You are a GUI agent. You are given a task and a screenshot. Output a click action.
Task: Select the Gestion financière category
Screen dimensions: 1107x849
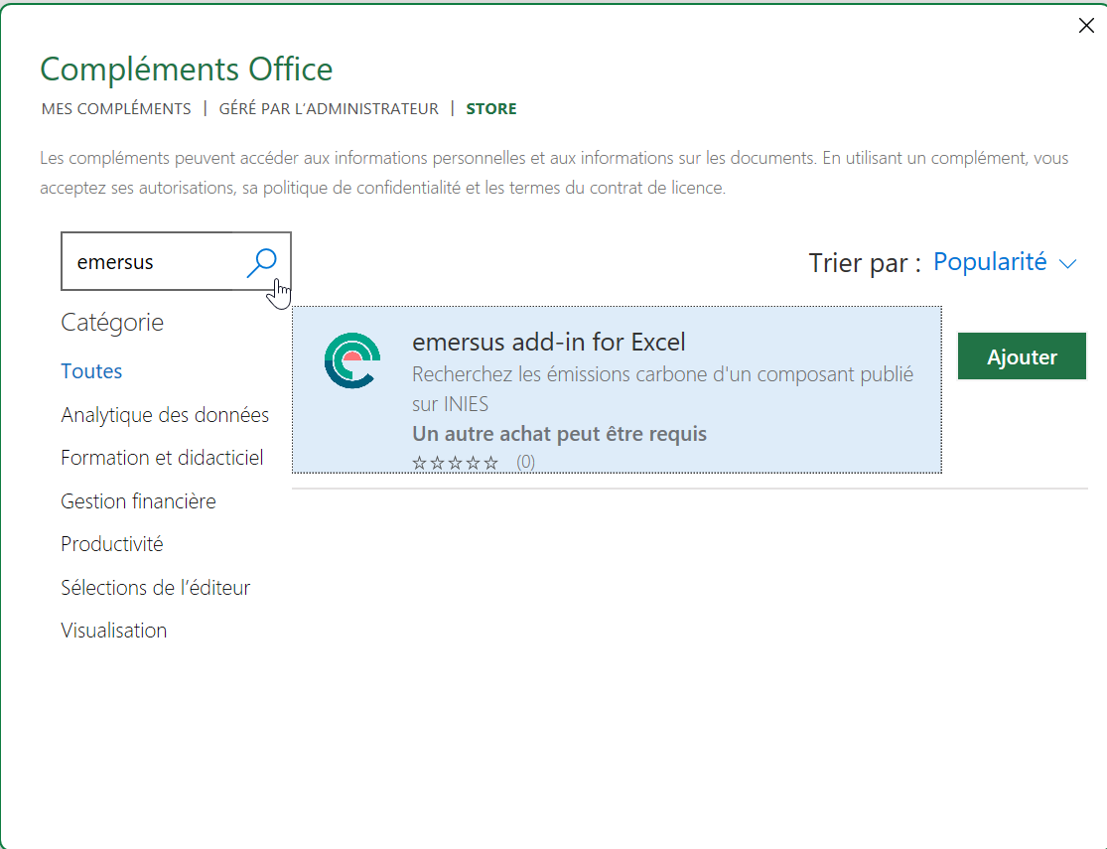[x=138, y=500]
